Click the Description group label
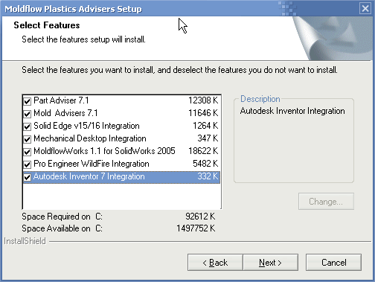The image size is (375, 282). 260,99
